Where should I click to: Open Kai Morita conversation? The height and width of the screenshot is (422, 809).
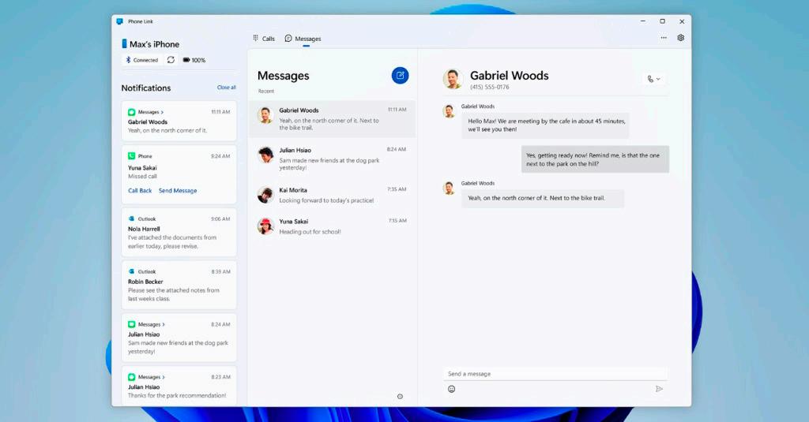point(332,195)
